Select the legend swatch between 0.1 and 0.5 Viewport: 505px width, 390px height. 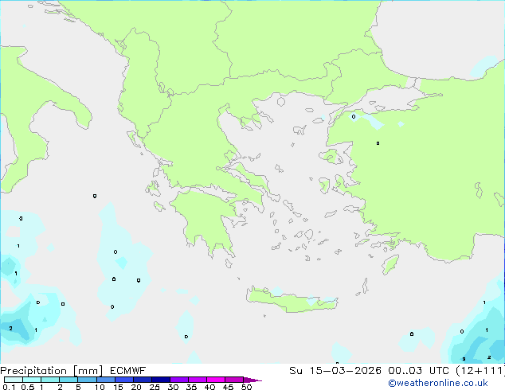pyautogui.click(x=14, y=380)
